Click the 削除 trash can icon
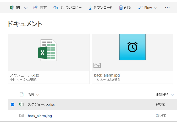177x122 pixels. click(x=121, y=8)
